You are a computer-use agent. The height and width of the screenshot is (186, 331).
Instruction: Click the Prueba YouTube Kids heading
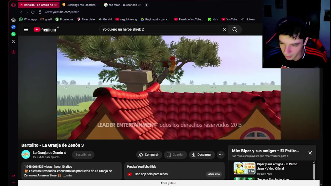click(141, 167)
